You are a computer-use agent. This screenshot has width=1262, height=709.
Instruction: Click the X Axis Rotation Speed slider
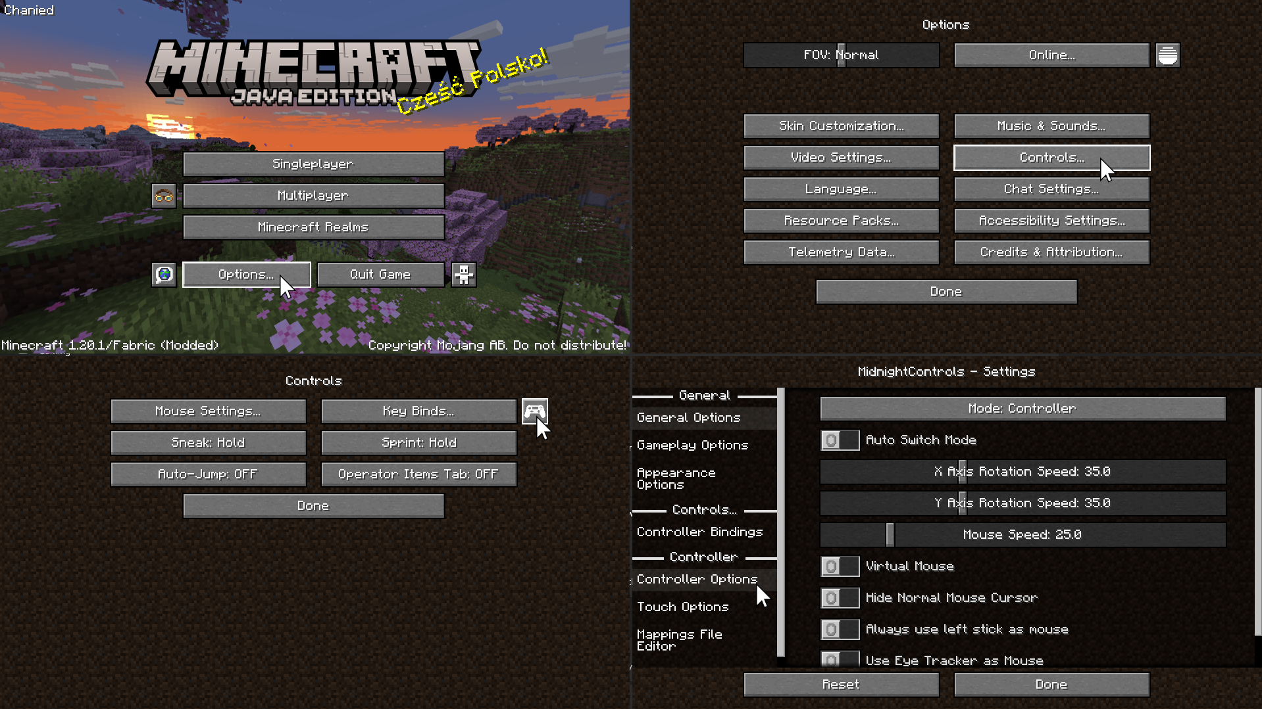tap(1023, 472)
